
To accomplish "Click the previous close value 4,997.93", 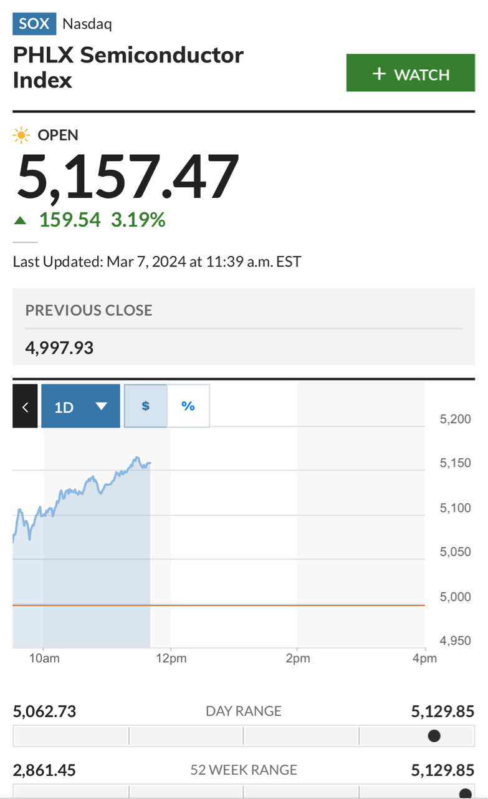I will [59, 348].
